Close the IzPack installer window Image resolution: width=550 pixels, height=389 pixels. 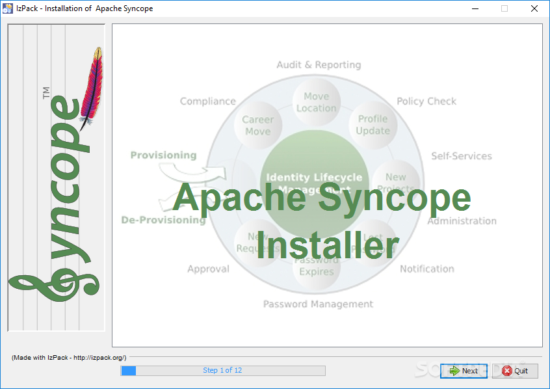tap(534, 8)
